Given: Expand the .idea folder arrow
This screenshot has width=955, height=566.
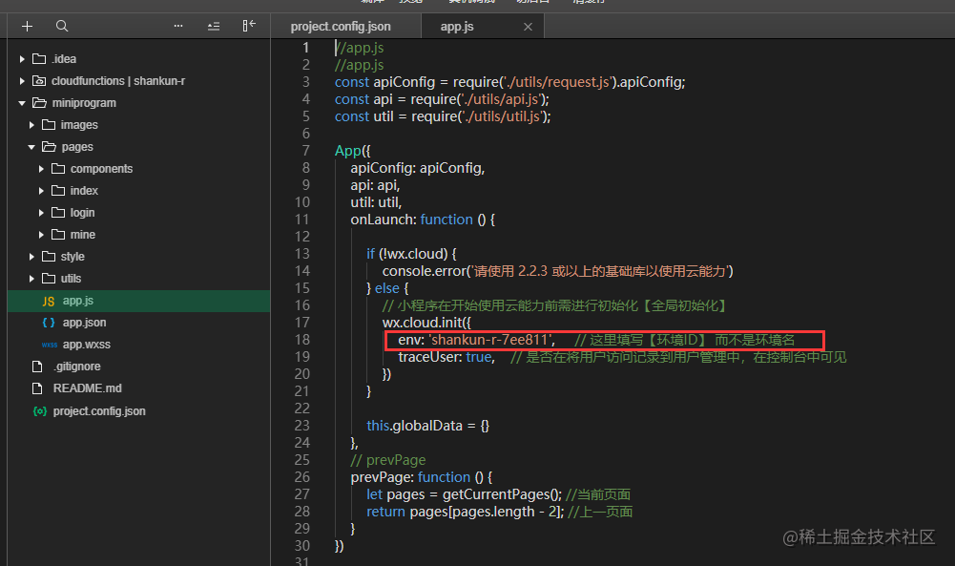Looking at the screenshot, I should coord(22,59).
